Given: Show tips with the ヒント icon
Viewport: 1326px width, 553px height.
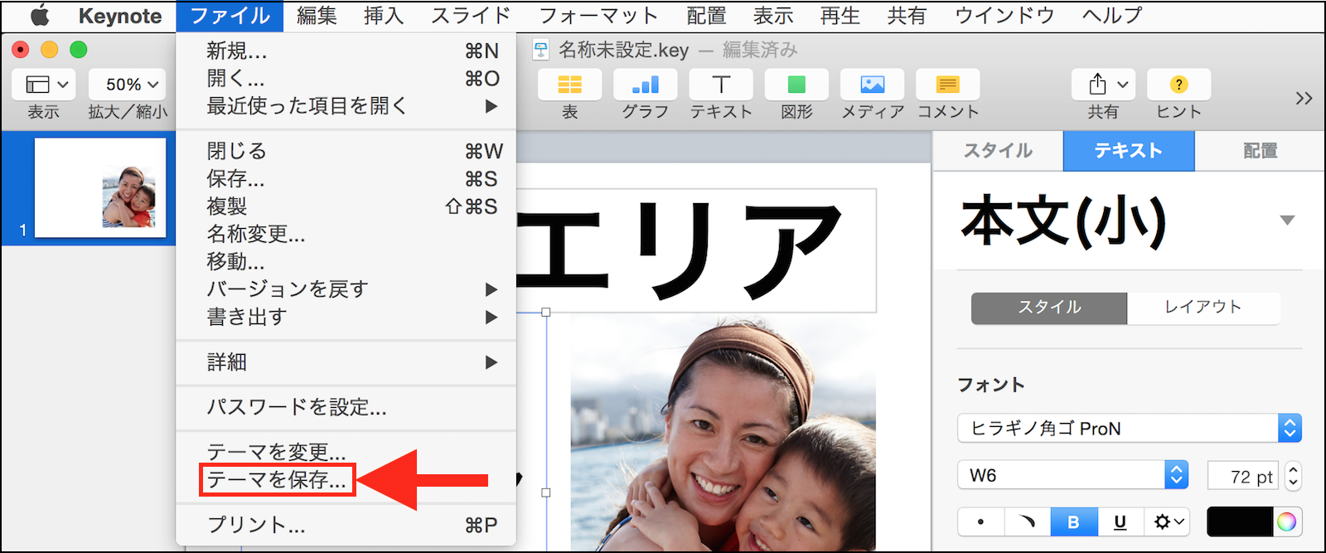Looking at the screenshot, I should pyautogui.click(x=1178, y=85).
